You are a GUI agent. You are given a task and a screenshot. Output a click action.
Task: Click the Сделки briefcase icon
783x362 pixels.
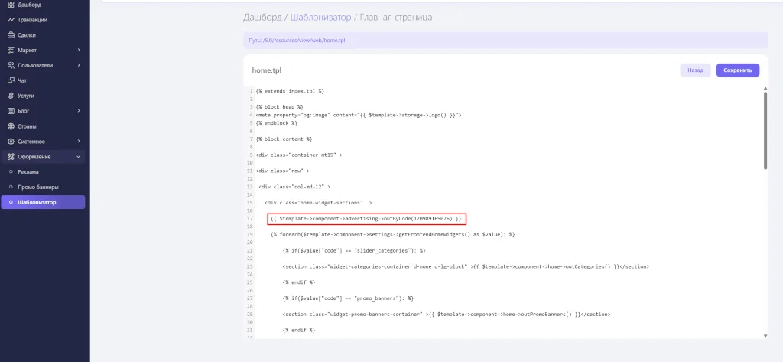click(11, 35)
